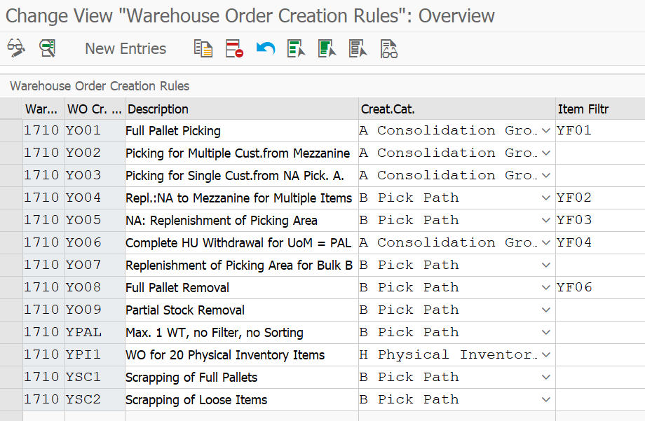Click the Copy As icon

click(x=203, y=48)
